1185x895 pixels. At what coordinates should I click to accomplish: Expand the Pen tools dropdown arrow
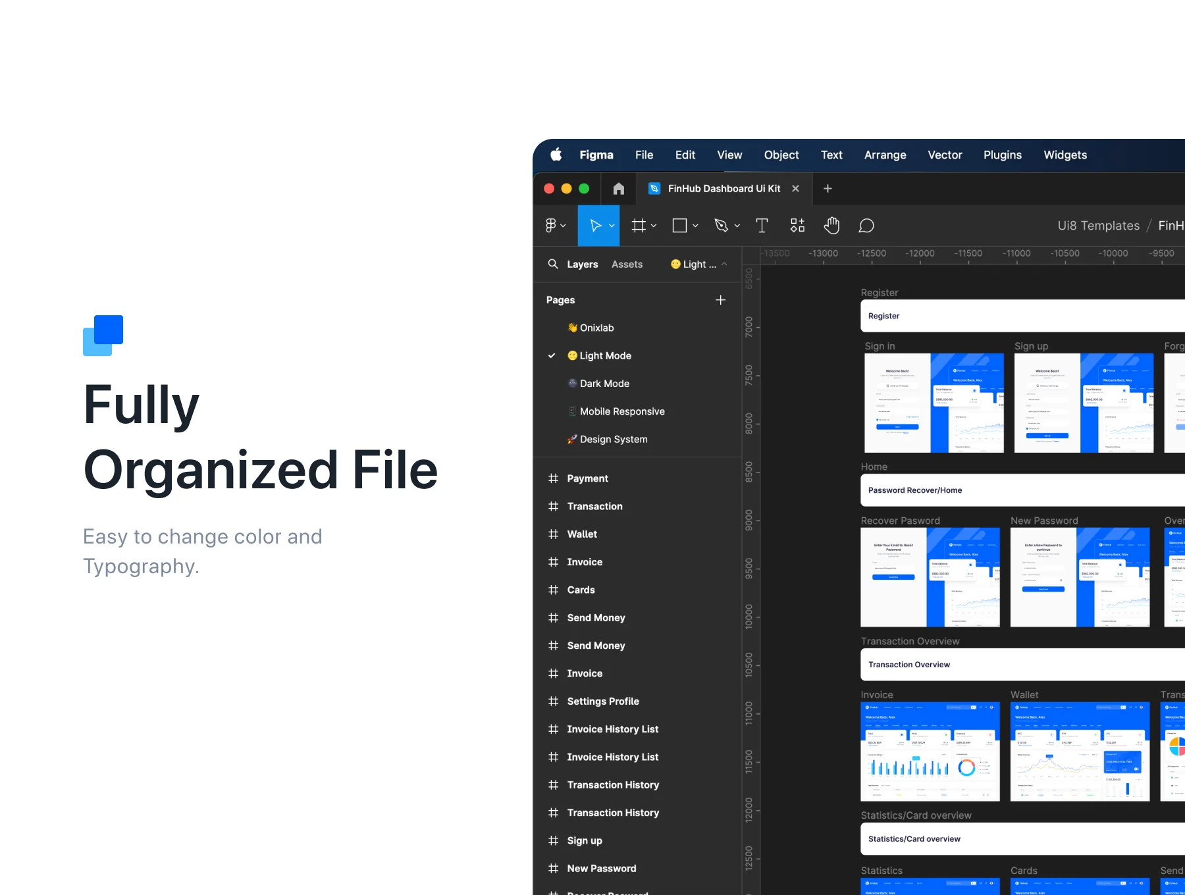737,226
